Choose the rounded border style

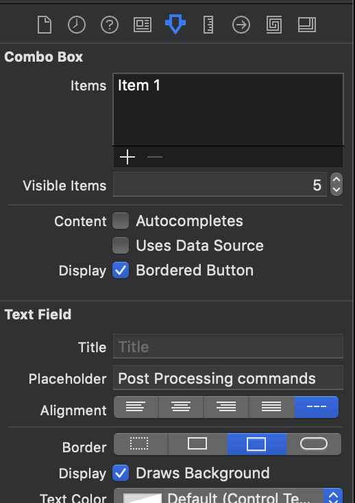[x=314, y=444]
